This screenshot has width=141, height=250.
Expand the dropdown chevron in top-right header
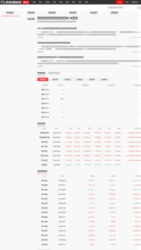point(139,2)
